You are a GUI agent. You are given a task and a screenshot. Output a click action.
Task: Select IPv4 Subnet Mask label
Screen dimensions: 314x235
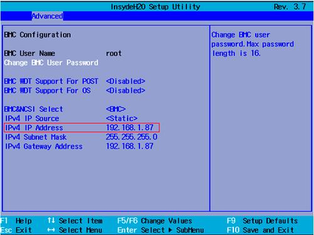[36, 137]
